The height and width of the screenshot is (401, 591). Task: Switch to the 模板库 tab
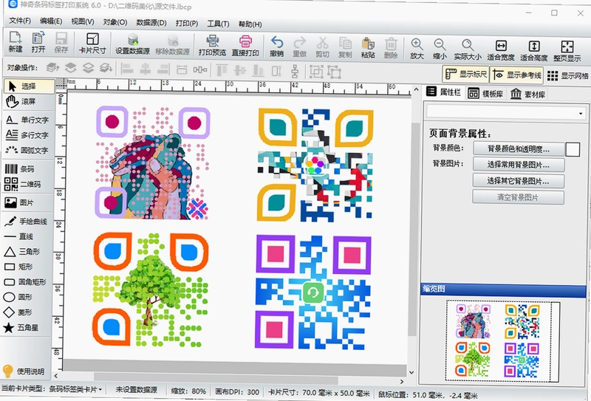(485, 94)
